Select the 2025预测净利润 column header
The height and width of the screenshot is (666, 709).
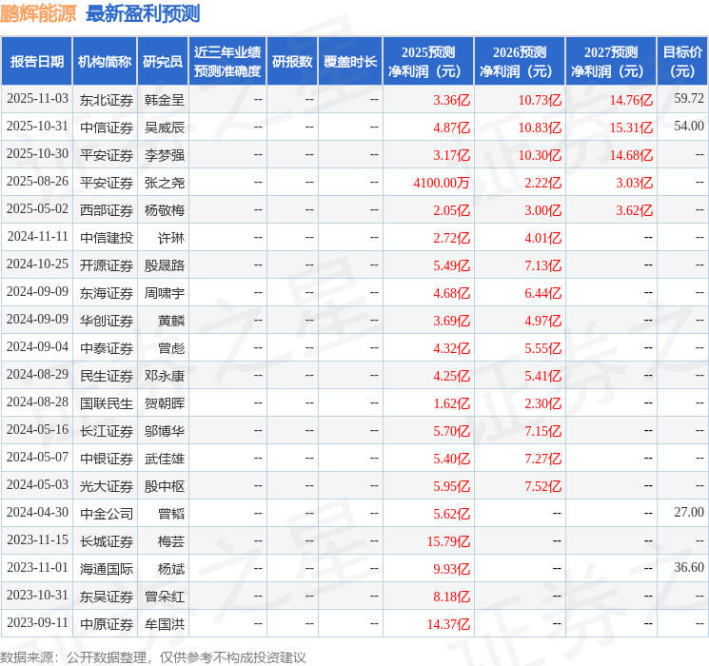click(428, 62)
